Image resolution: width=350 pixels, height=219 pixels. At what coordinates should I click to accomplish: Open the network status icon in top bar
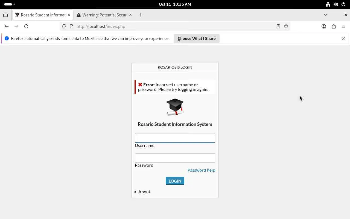pyautogui.click(x=328, y=4)
